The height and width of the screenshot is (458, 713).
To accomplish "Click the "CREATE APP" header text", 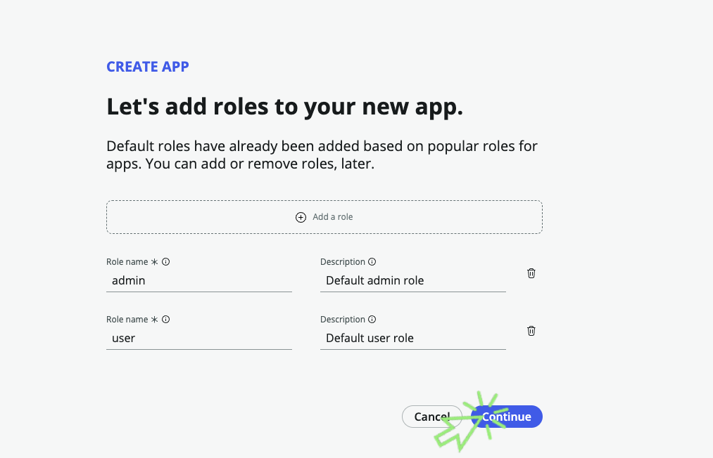I will click(x=148, y=67).
